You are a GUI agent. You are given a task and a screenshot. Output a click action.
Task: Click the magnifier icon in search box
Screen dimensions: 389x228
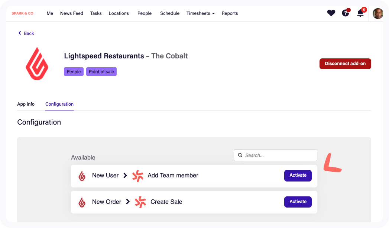click(x=240, y=155)
